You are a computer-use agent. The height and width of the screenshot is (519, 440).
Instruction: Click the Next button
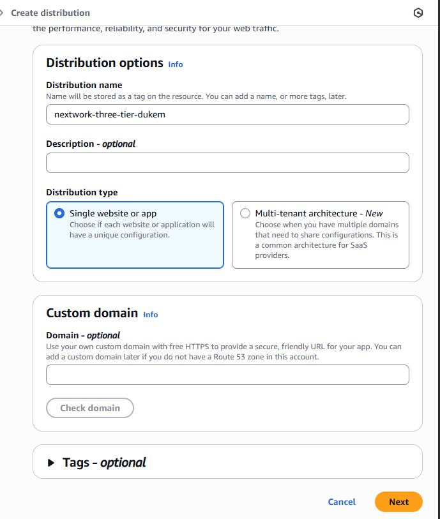tap(398, 502)
